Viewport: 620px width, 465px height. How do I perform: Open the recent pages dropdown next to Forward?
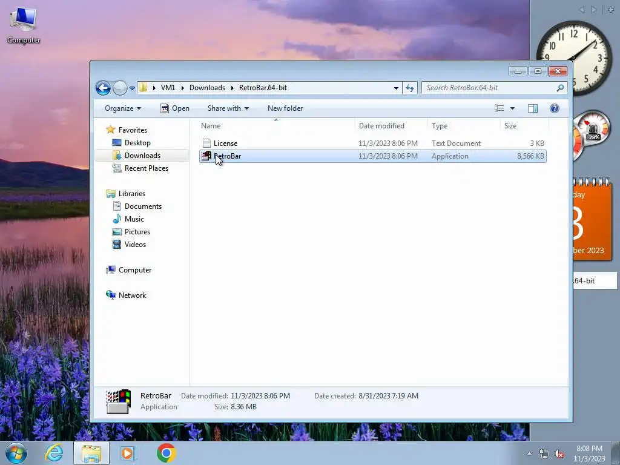click(x=133, y=88)
